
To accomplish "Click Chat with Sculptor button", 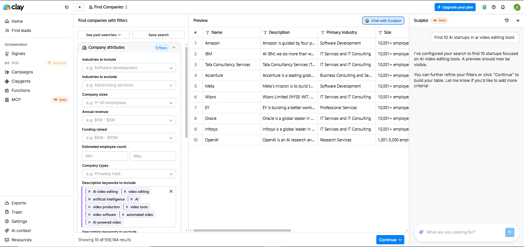I will pos(383,20).
